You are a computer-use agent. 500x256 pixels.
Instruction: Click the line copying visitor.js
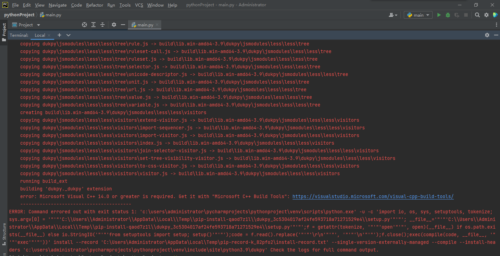click(180, 173)
